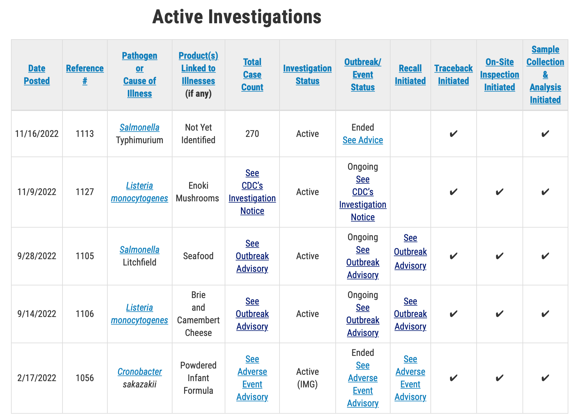575x418 pixels.
Task: Click recall See Adverse Event Advisory link
Action: coord(410,378)
